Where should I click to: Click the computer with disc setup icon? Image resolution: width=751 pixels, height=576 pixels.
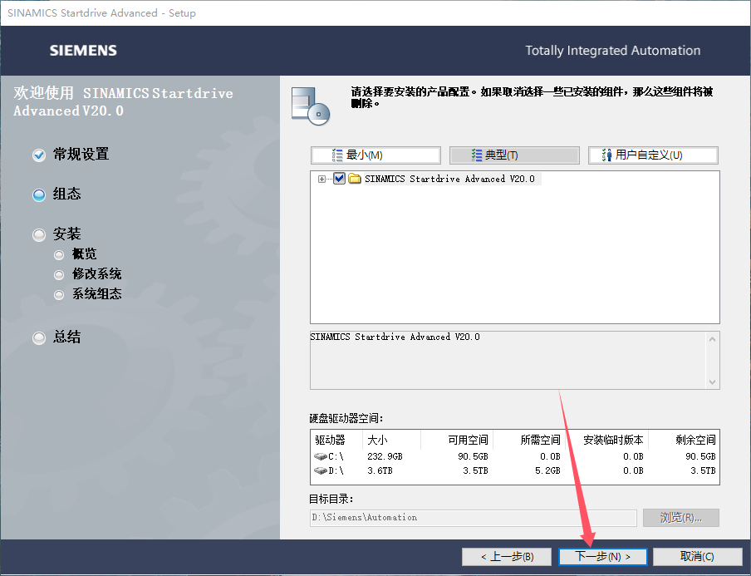click(311, 106)
